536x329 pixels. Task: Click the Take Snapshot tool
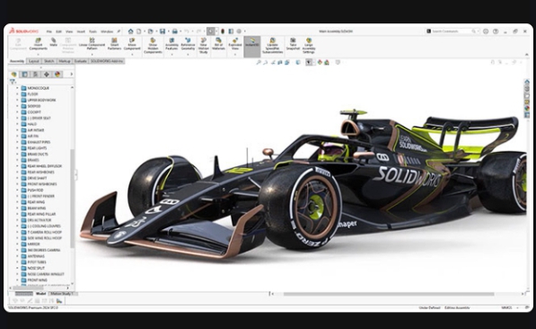click(x=293, y=44)
